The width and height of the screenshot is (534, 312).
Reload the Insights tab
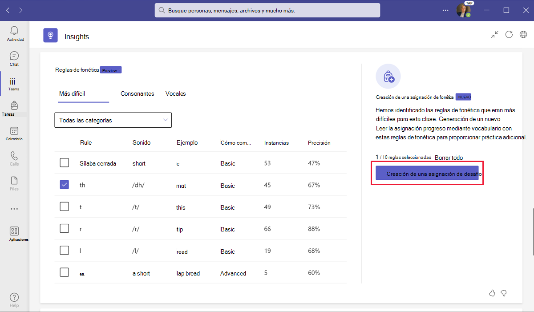click(x=509, y=34)
